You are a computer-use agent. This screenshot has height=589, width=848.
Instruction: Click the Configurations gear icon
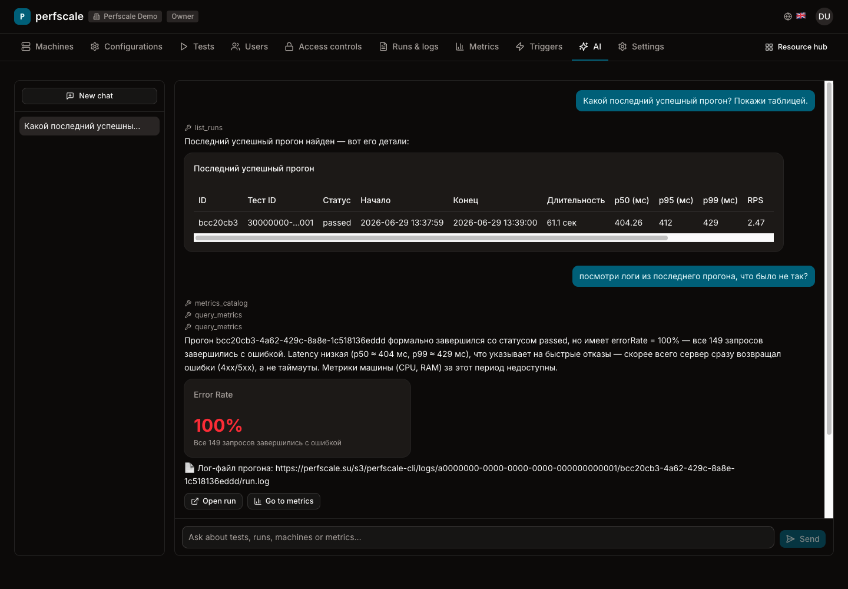[95, 47]
